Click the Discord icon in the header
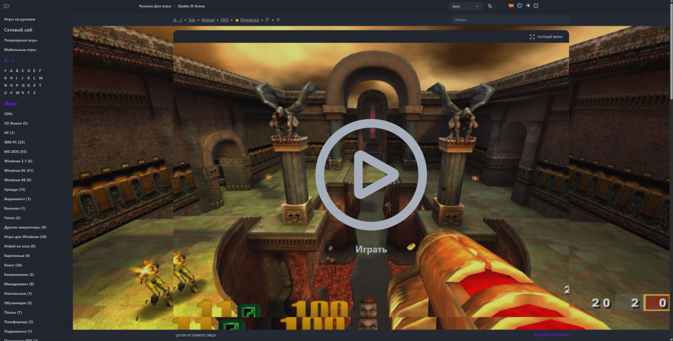 [x=536, y=6]
